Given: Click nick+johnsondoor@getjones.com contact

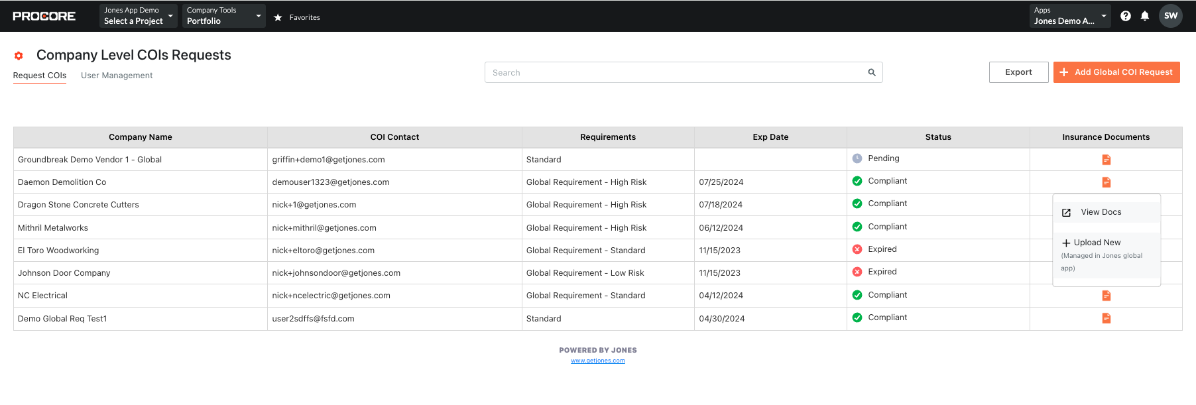Looking at the screenshot, I should pos(336,273).
